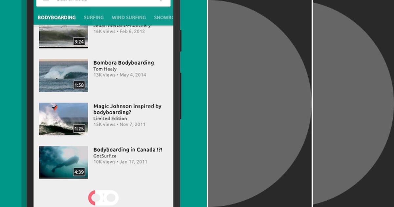Screen dimensions: 394x207
Task: Click the 1:58 duration badge
Action: [x=79, y=85]
